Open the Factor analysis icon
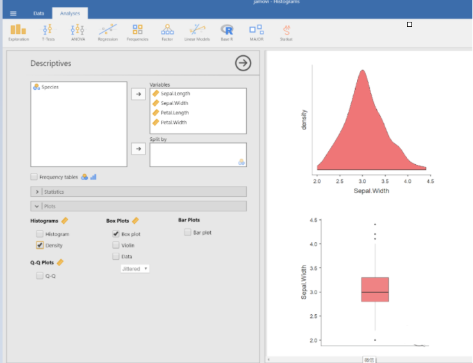 [167, 31]
